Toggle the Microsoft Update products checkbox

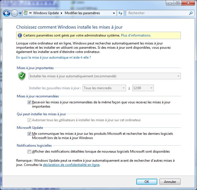(30, 134)
